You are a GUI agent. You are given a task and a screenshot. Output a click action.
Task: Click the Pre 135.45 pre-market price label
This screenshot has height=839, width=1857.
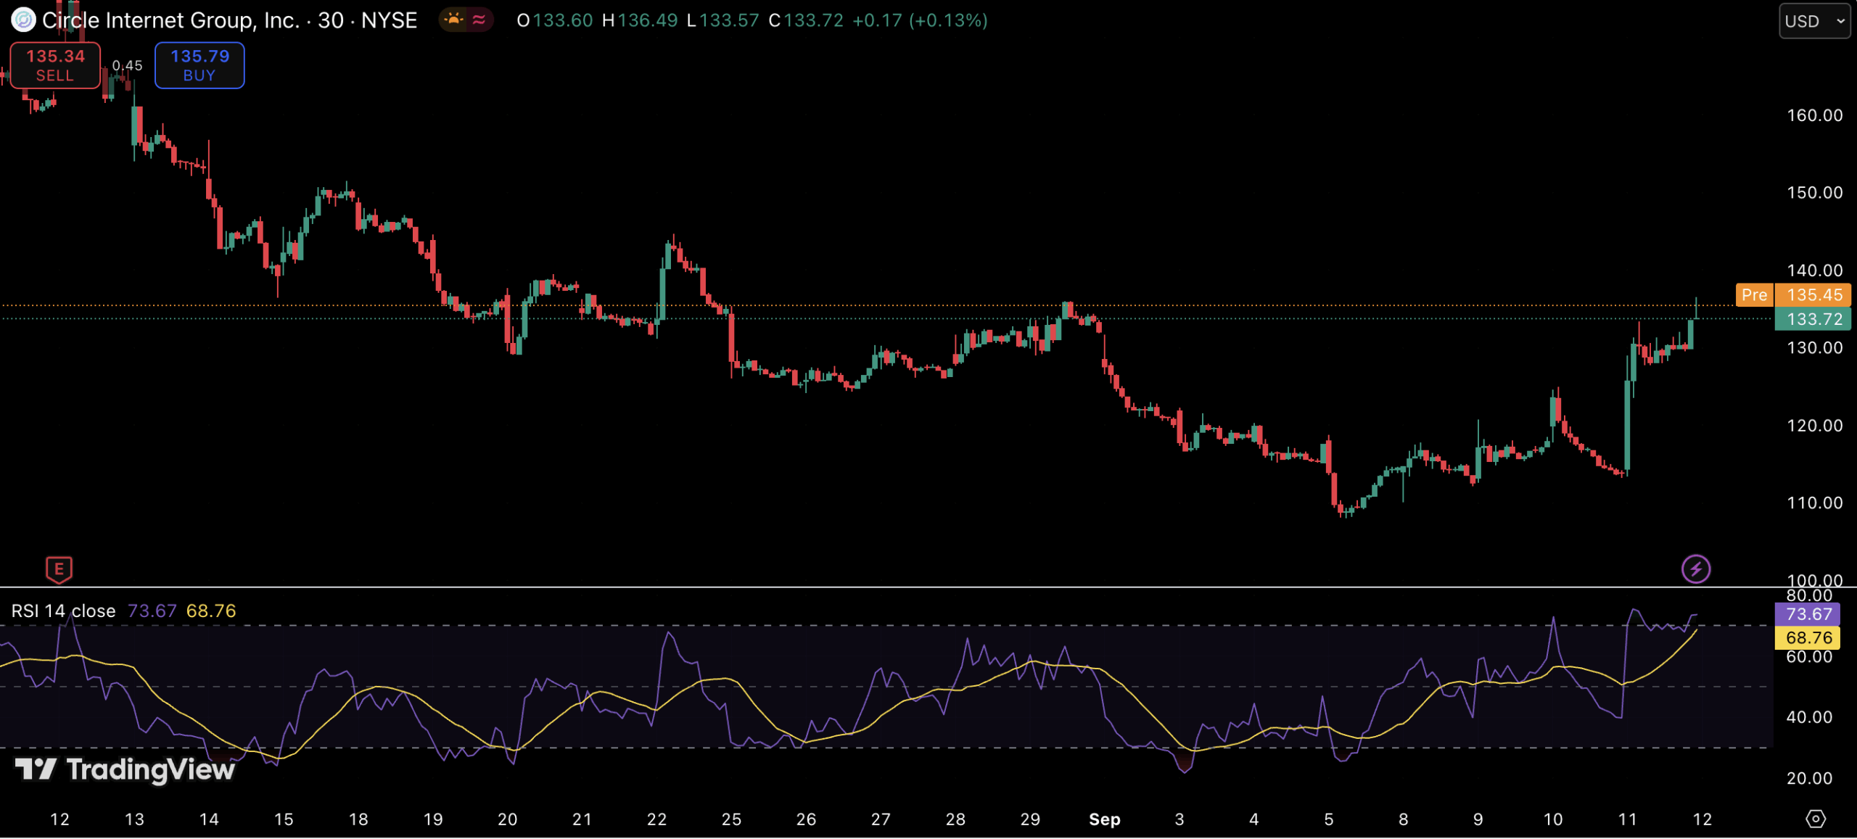[x=1793, y=295]
